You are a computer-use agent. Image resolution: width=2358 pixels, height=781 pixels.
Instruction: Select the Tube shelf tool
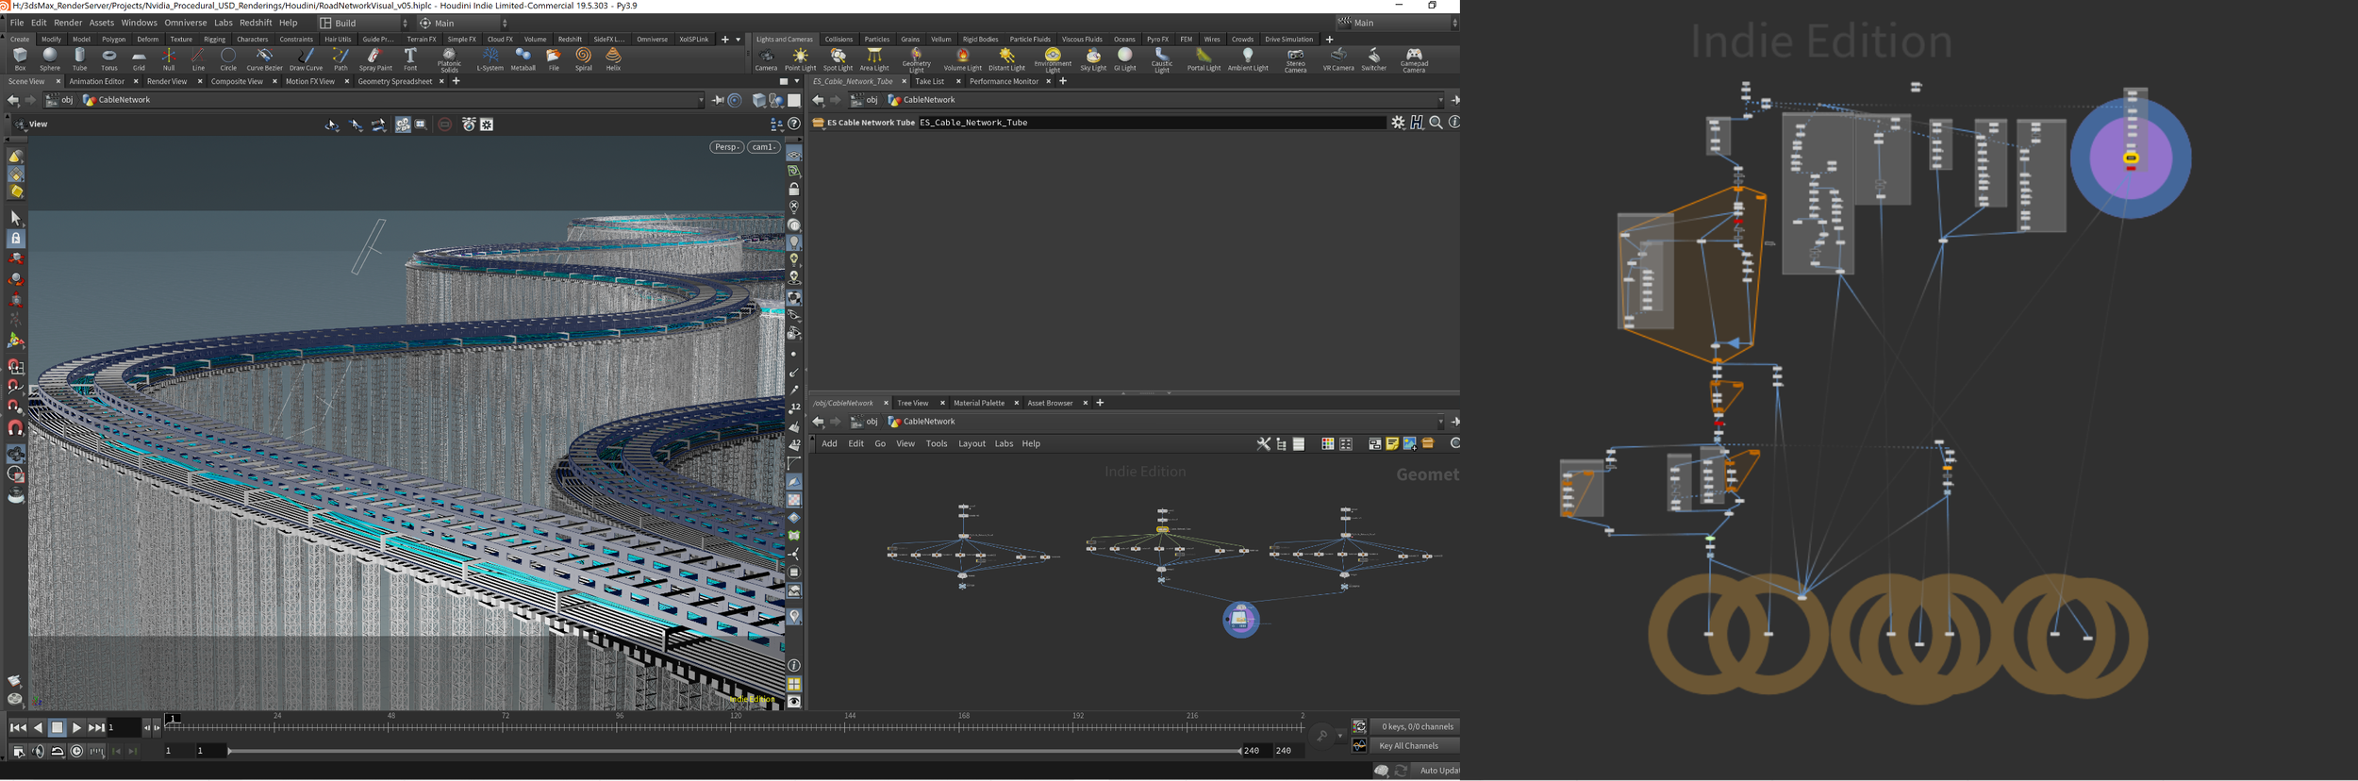[80, 59]
